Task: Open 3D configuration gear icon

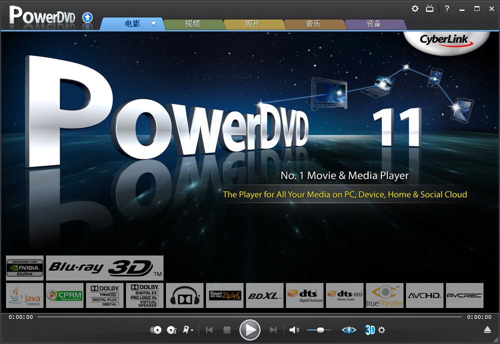Action: [x=382, y=330]
